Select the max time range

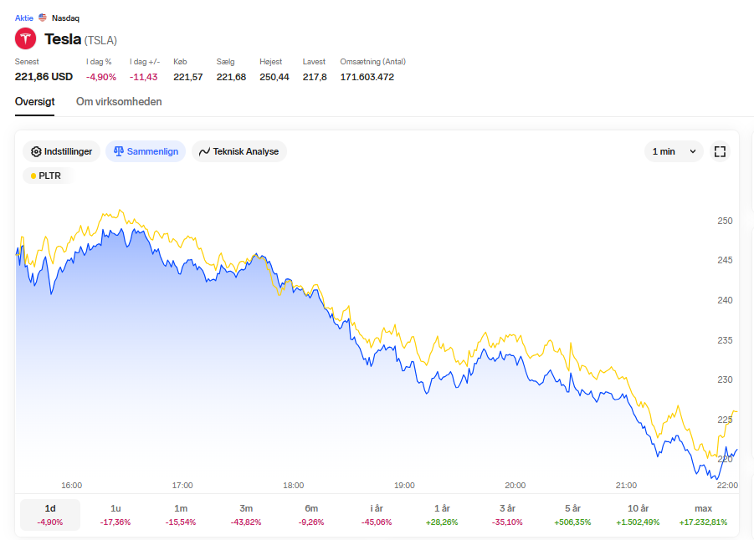pos(703,515)
